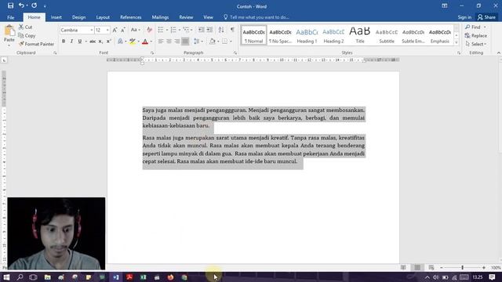Switch to the Insert tab
502x282 pixels.
click(56, 17)
